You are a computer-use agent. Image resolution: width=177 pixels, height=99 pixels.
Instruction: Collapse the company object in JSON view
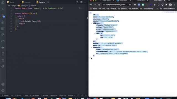coord(92,48)
